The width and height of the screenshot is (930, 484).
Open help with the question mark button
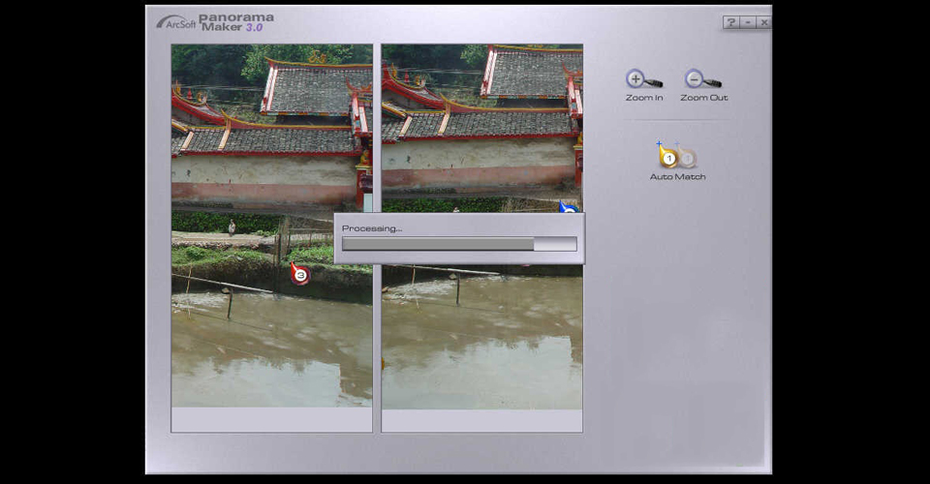click(x=730, y=22)
